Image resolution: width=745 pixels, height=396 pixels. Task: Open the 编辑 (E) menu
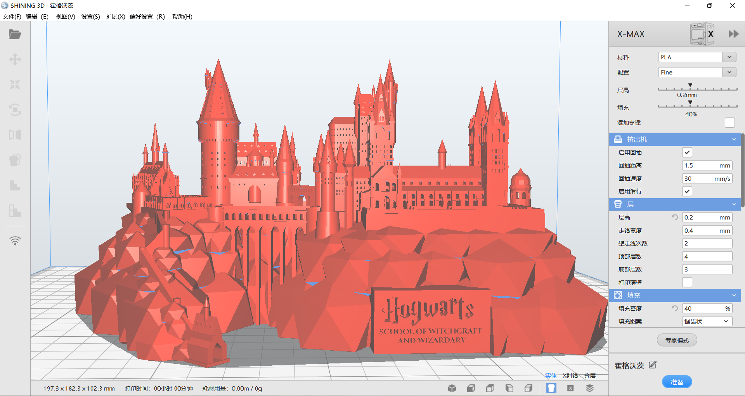point(37,16)
